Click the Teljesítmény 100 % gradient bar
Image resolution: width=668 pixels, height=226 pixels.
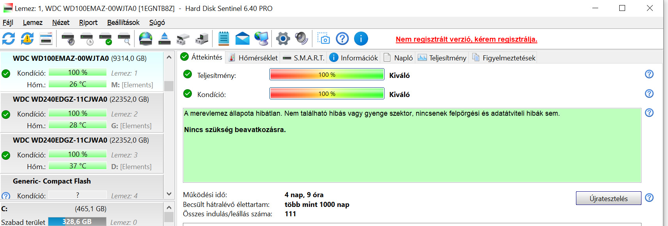tap(327, 74)
